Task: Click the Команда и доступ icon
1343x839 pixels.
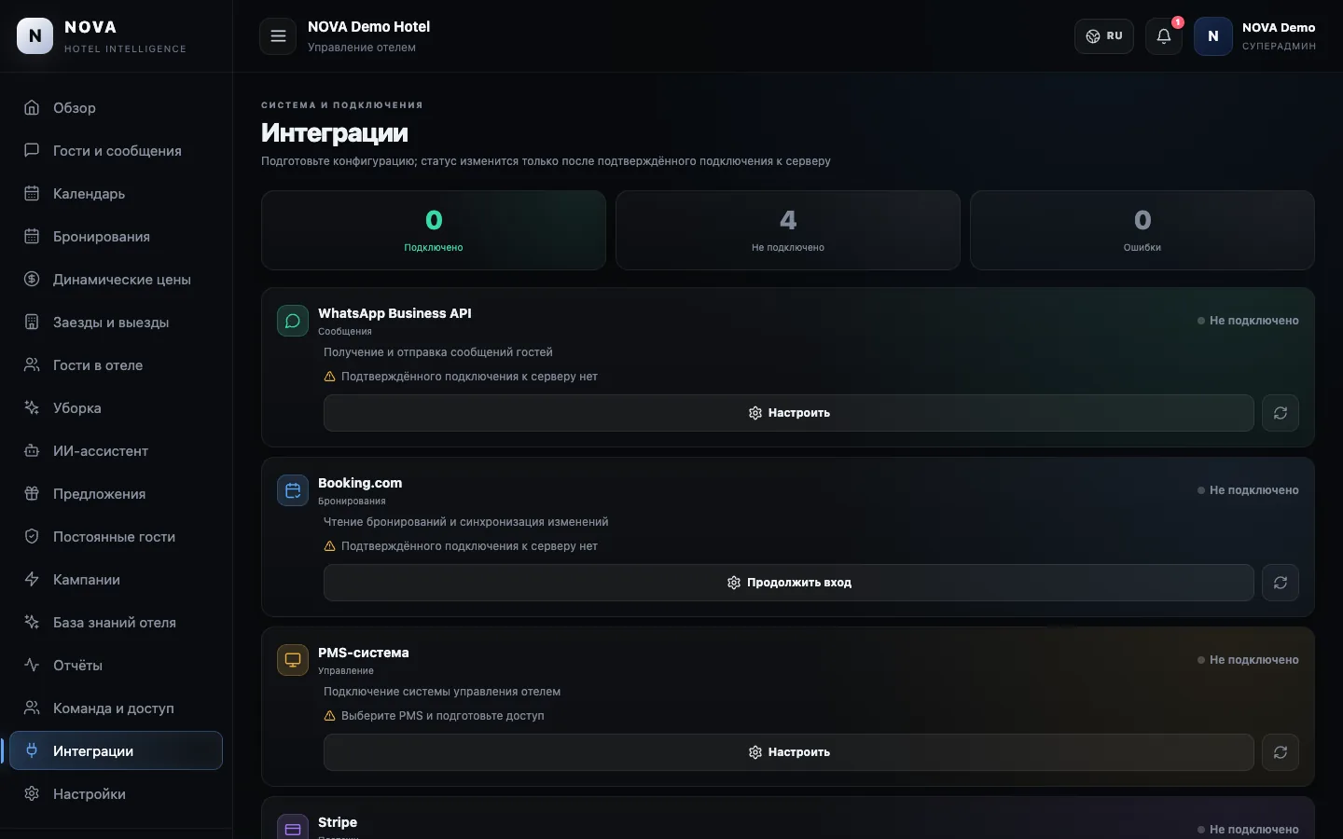Action: [x=32, y=708]
